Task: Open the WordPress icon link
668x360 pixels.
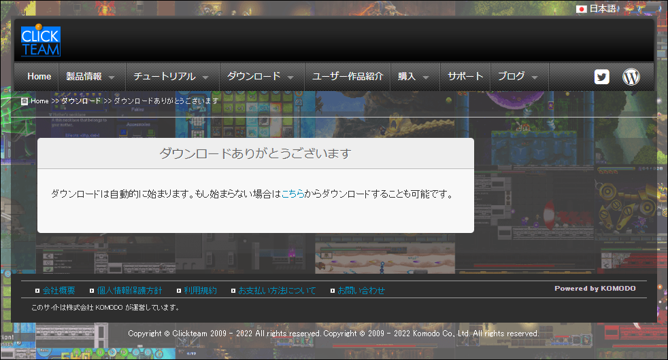Action: (631, 77)
